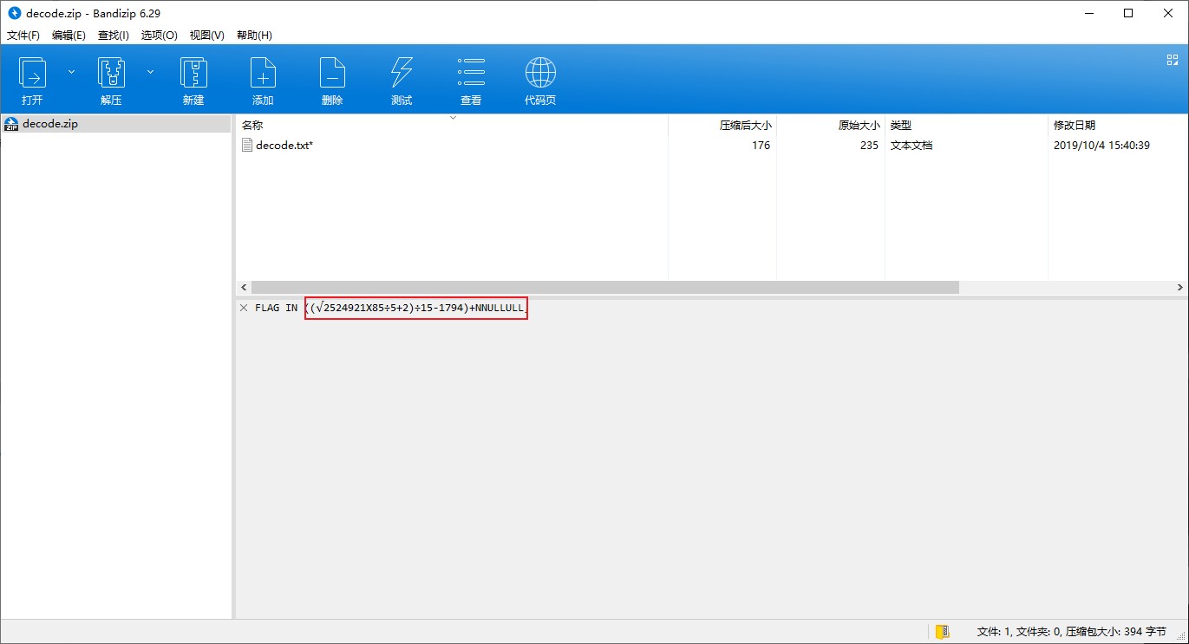Select decode.zip in the folder tree
1189x644 pixels.
point(50,124)
